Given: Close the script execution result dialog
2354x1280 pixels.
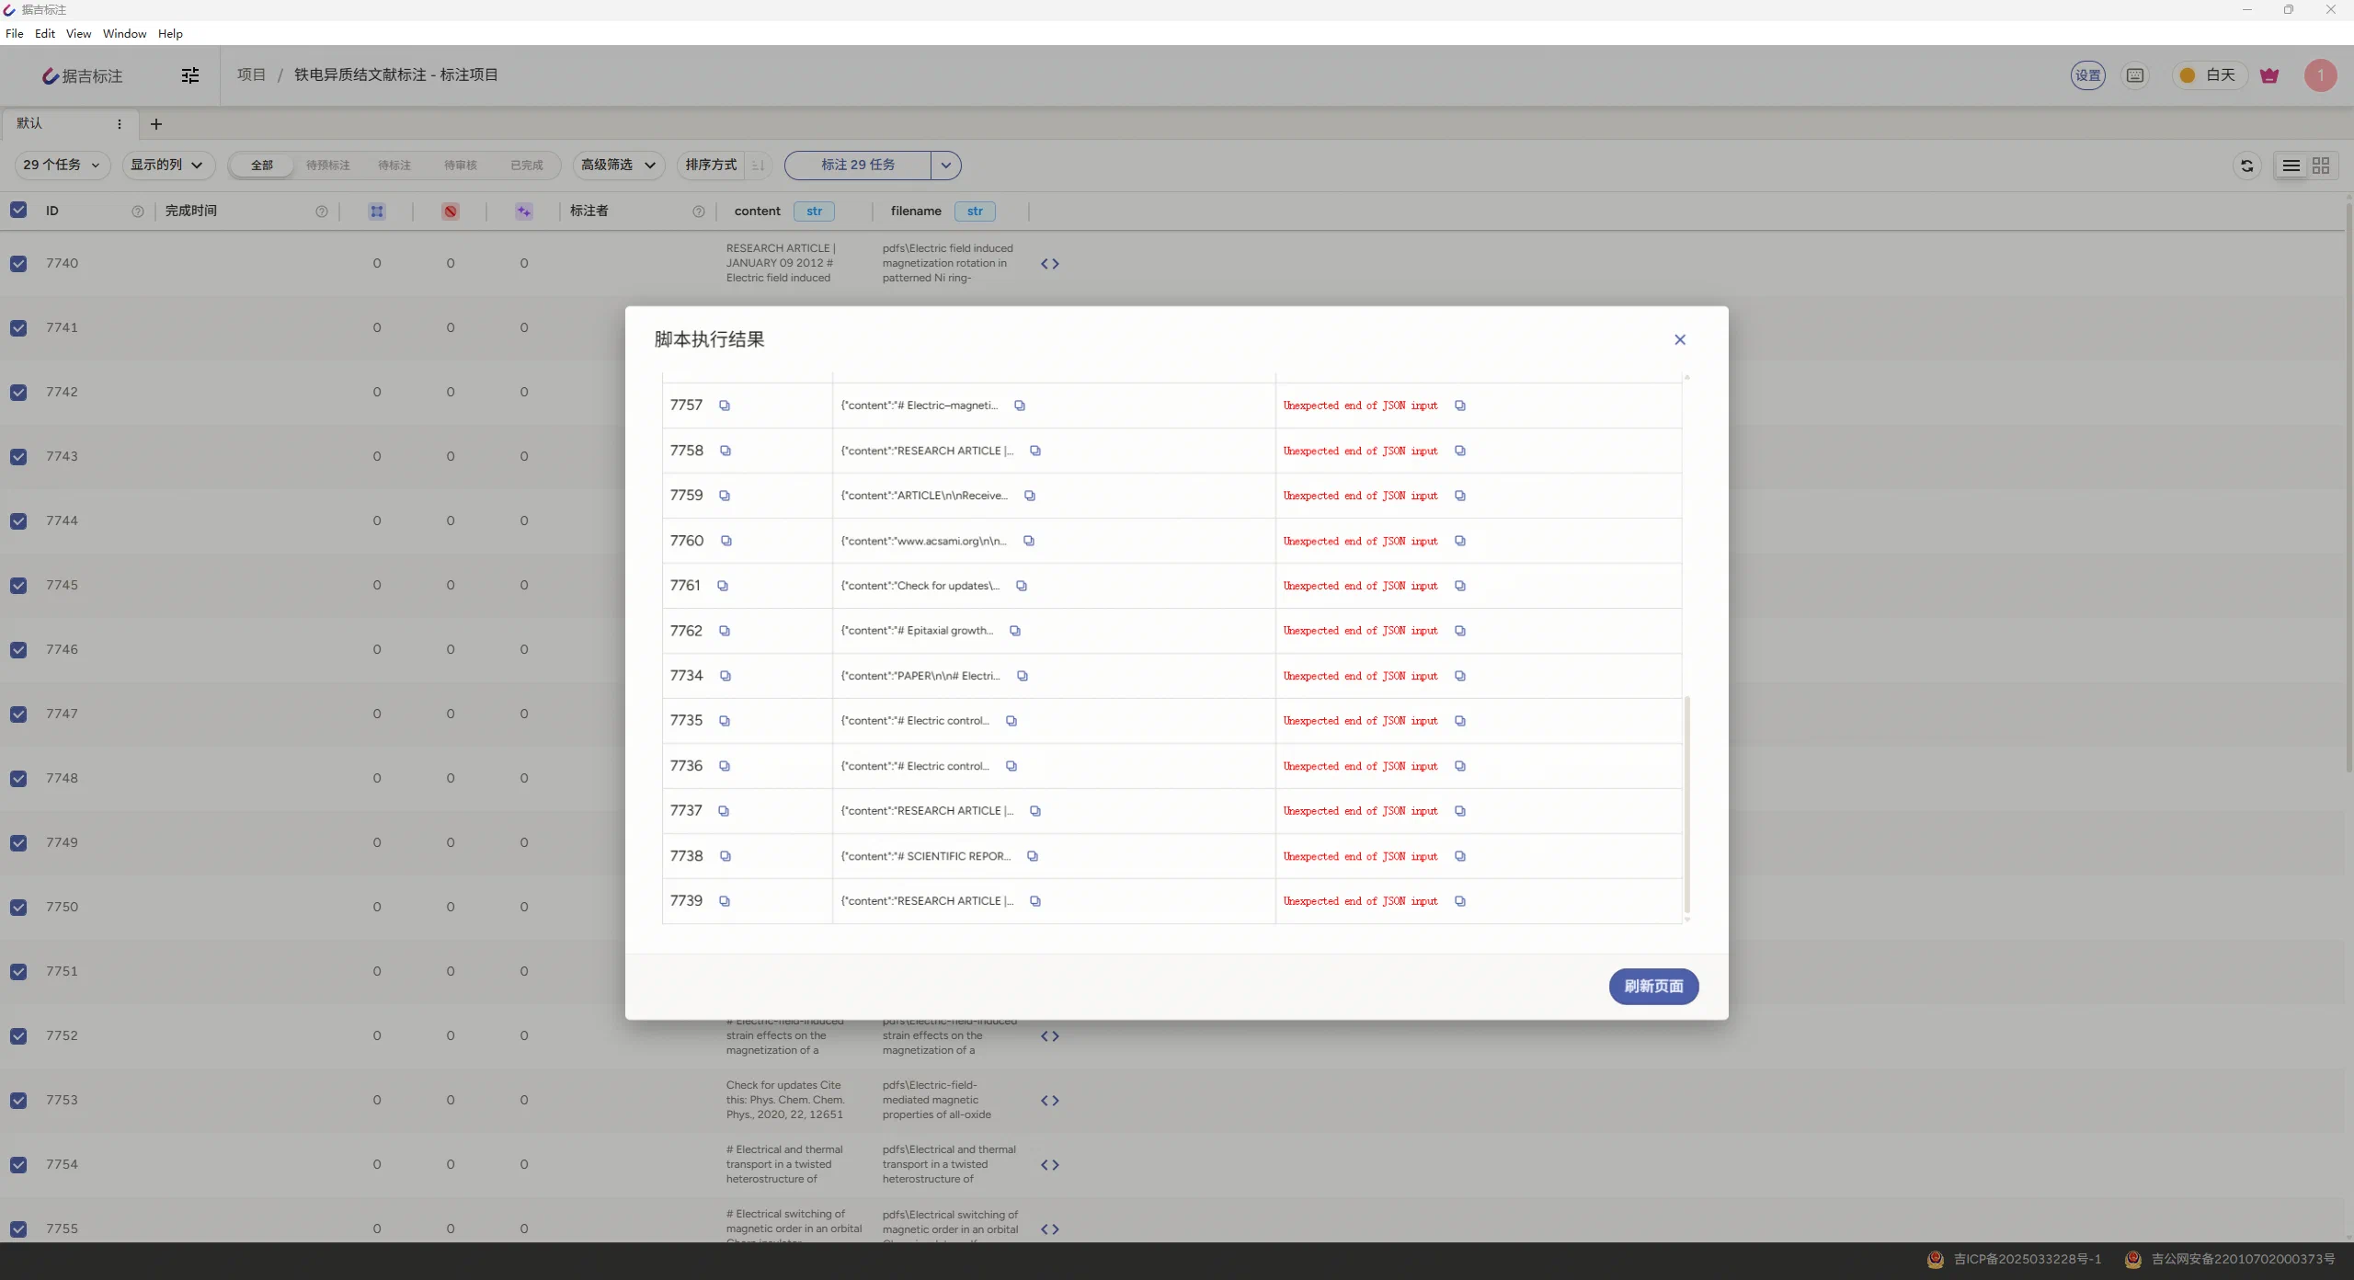Looking at the screenshot, I should pyautogui.click(x=1680, y=339).
